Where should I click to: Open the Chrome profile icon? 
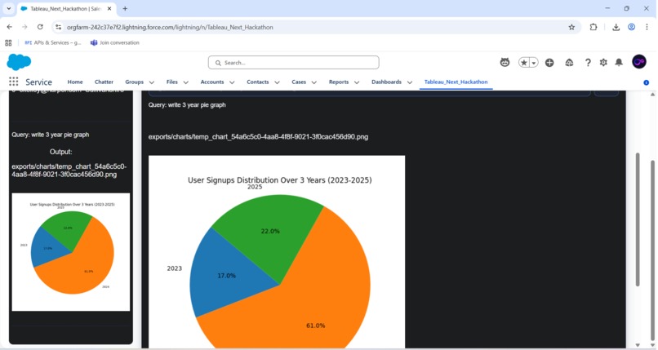(x=631, y=27)
